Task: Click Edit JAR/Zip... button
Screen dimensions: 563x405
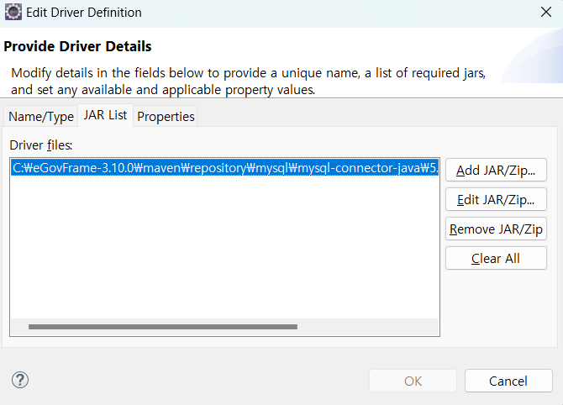Action: (496, 200)
